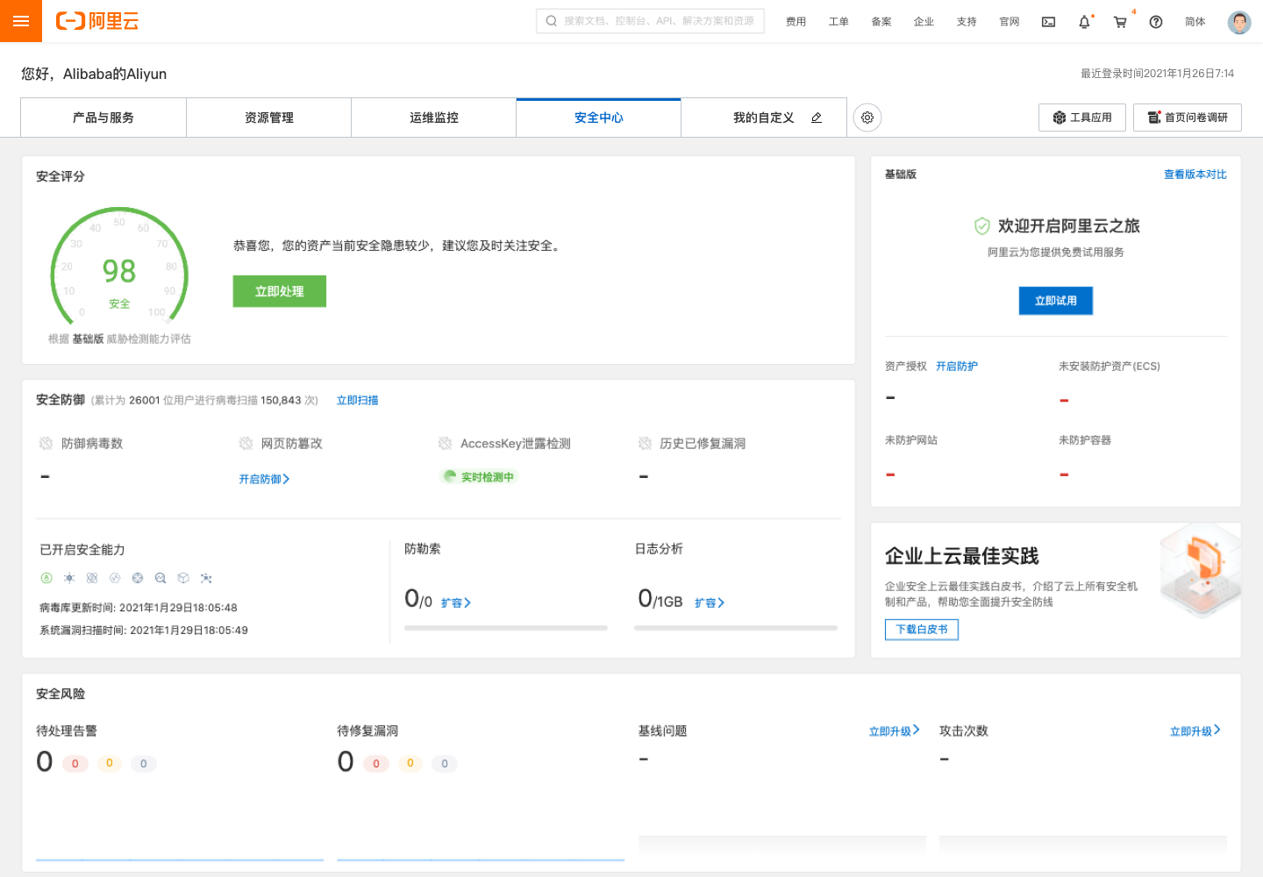Open 首页问卷调研 survey button

click(1188, 118)
